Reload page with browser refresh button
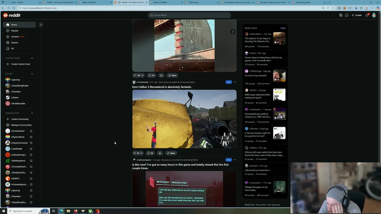This screenshot has width=381, height=214. [x=14, y=8]
